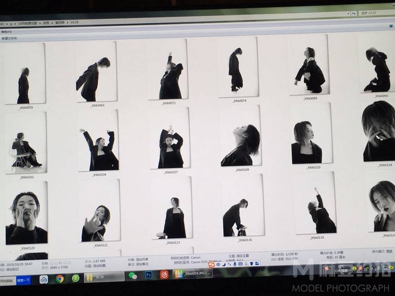Open soft keyboard icon on Sogou input bar

click(x=241, y=264)
